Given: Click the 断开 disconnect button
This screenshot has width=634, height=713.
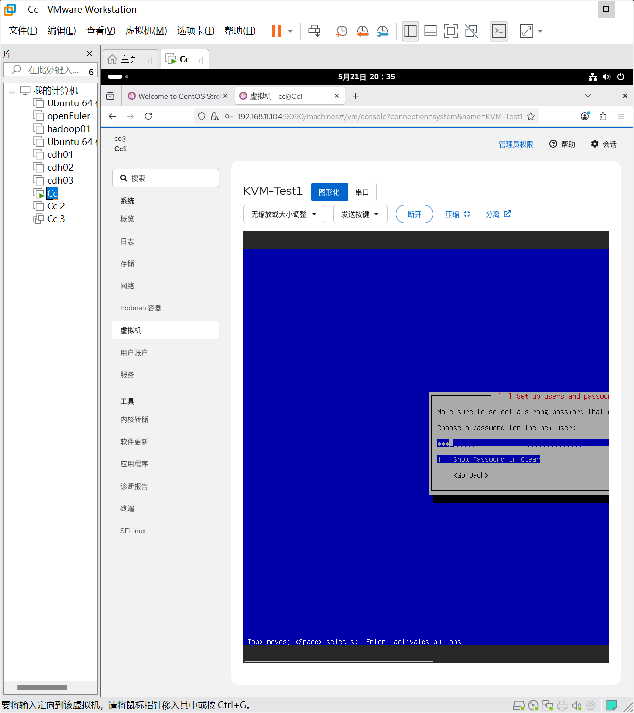Looking at the screenshot, I should (415, 214).
